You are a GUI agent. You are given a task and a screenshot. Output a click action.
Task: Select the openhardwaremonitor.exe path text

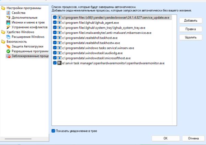click(113, 63)
